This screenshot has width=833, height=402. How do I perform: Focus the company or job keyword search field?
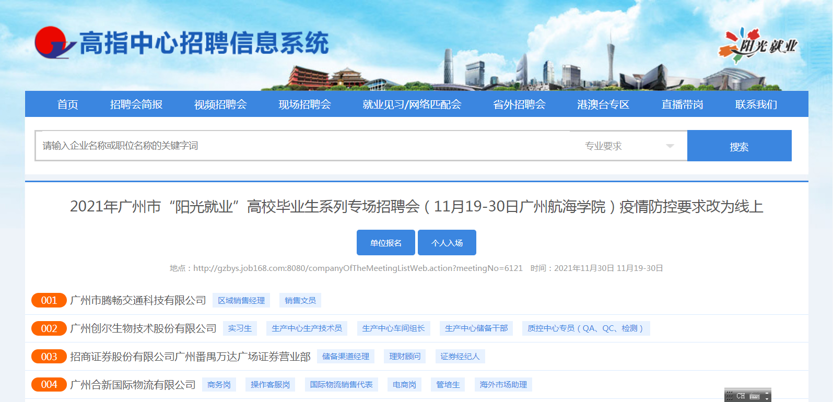click(303, 146)
